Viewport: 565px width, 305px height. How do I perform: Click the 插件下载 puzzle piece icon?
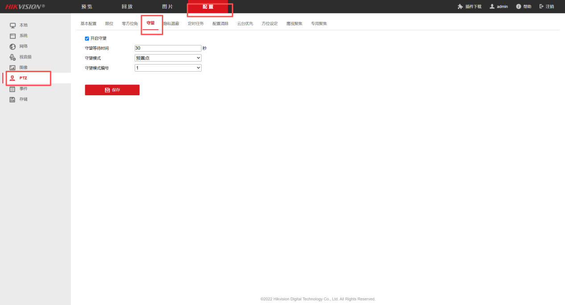[x=460, y=7]
